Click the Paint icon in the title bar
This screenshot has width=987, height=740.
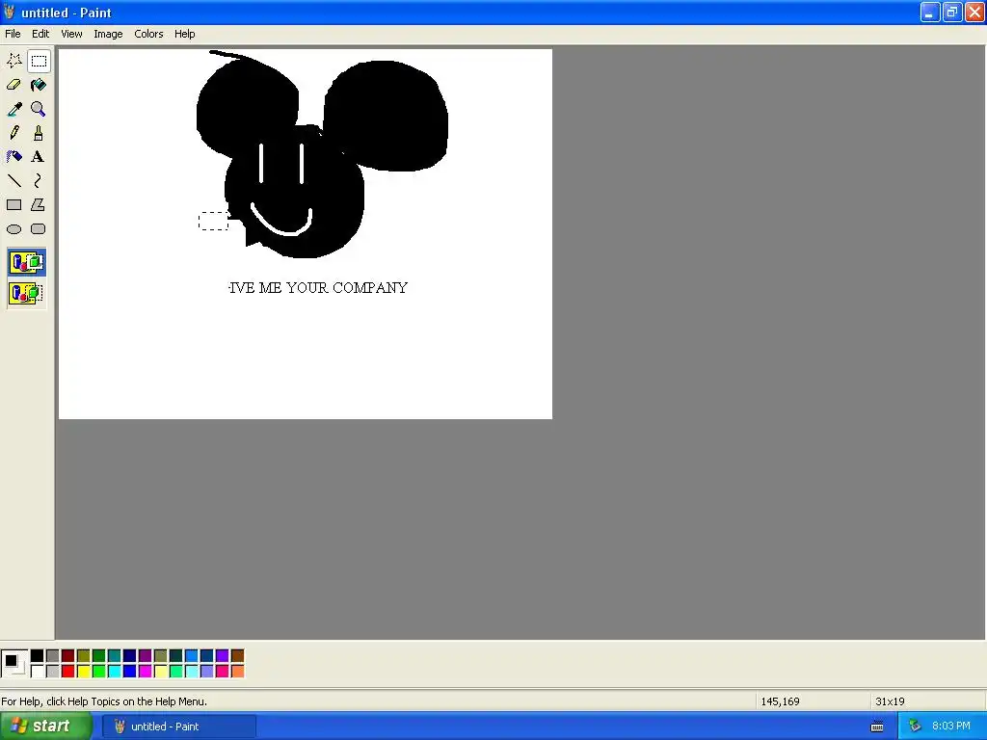[10, 12]
